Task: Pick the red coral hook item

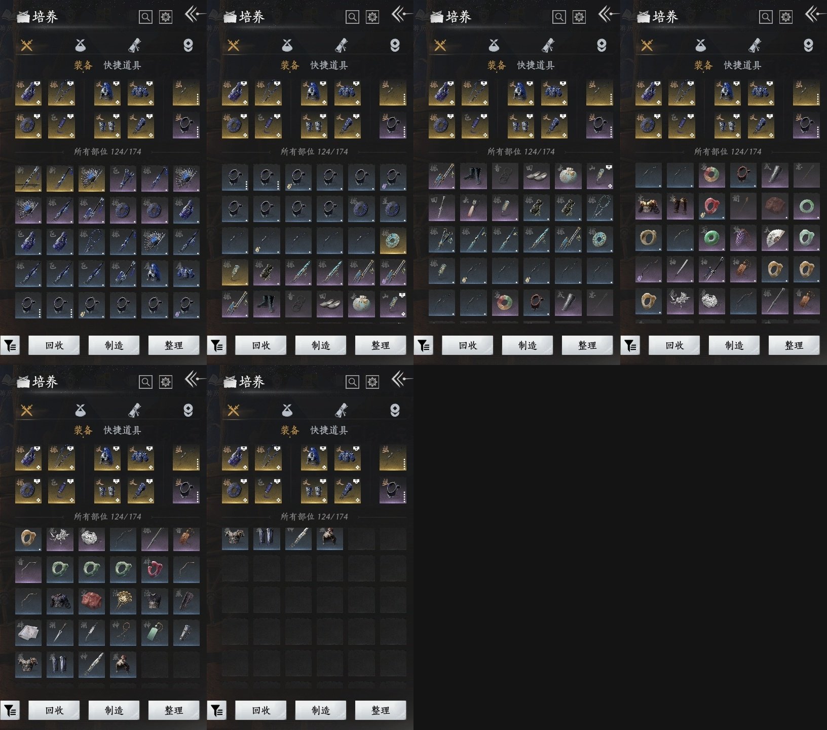Action: pos(155,570)
